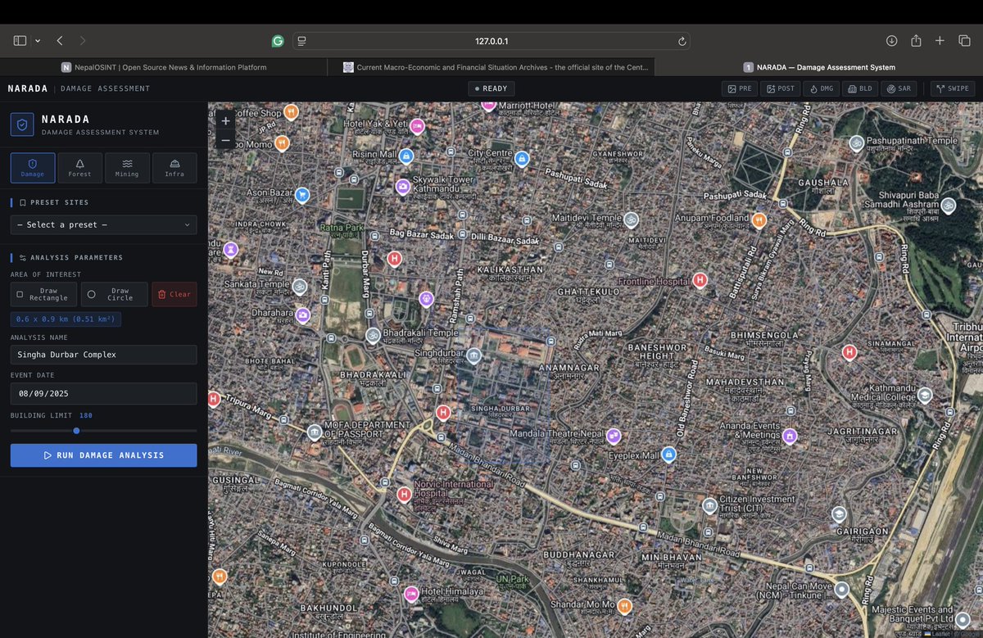Activate Draw Circle tool

pos(115,294)
